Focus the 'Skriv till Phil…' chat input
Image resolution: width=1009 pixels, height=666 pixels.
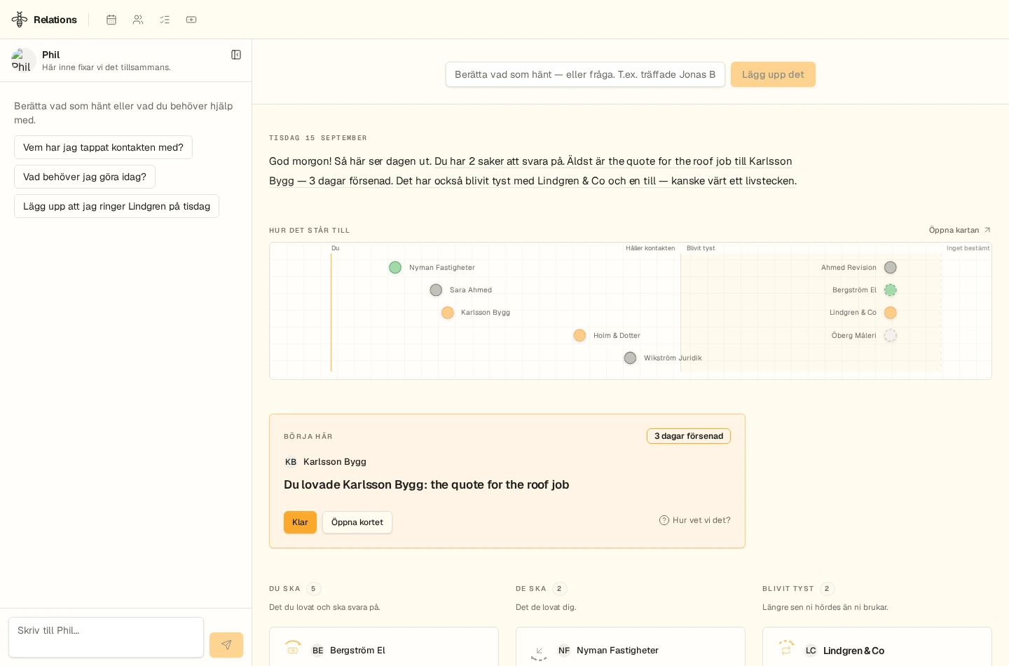point(106,637)
